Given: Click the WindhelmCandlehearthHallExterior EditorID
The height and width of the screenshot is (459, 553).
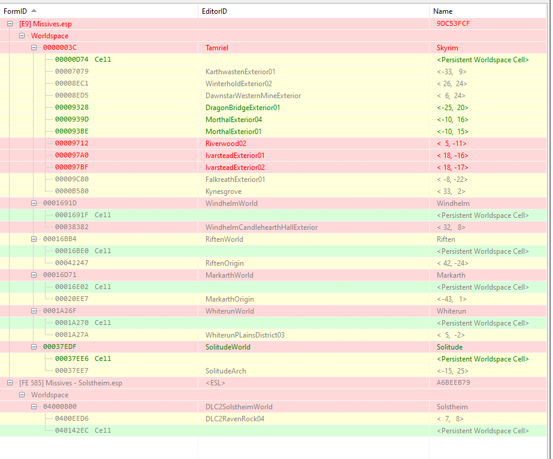Looking at the screenshot, I should point(262,227).
